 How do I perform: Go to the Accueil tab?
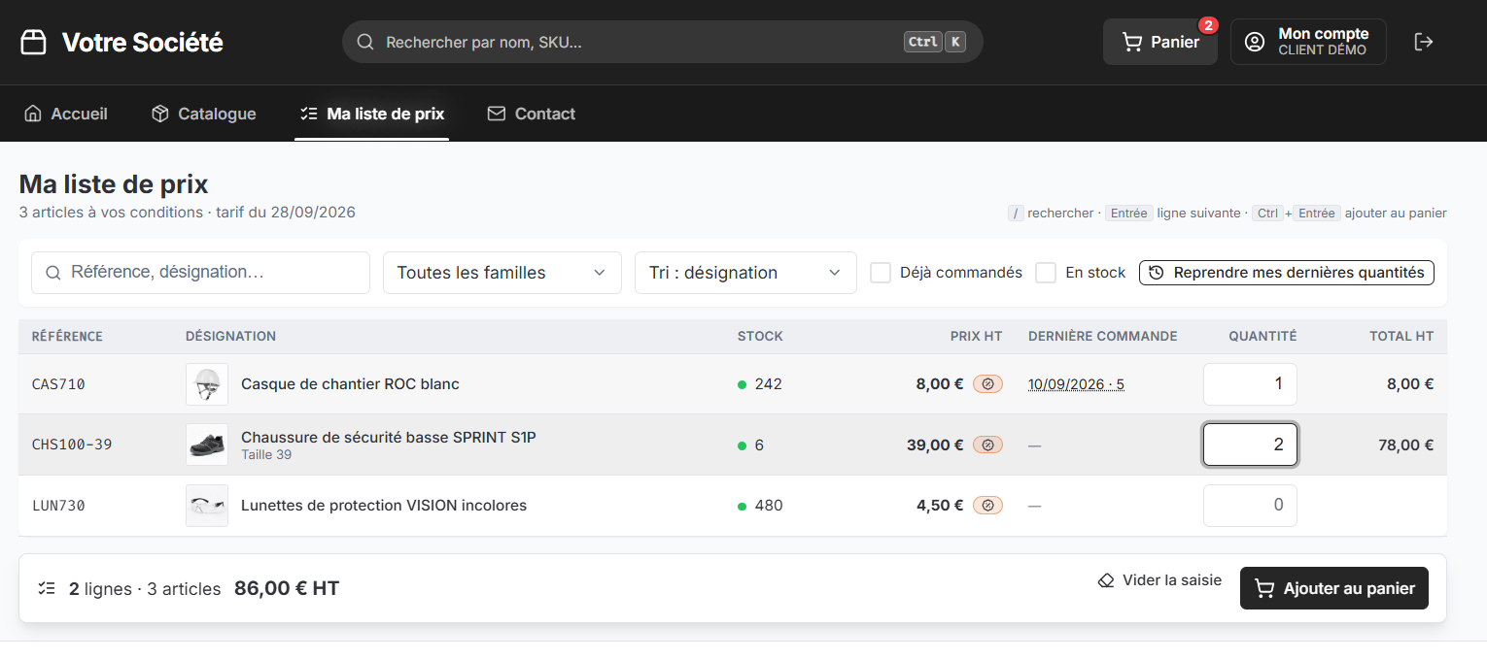pos(66,114)
